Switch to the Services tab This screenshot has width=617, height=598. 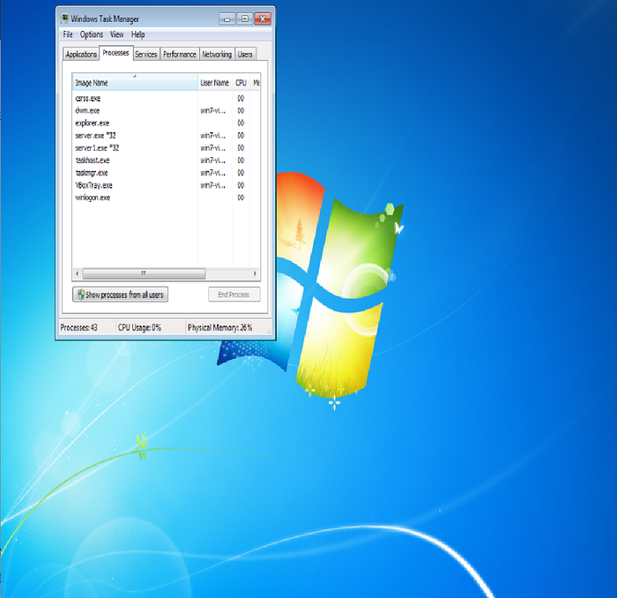pos(146,55)
